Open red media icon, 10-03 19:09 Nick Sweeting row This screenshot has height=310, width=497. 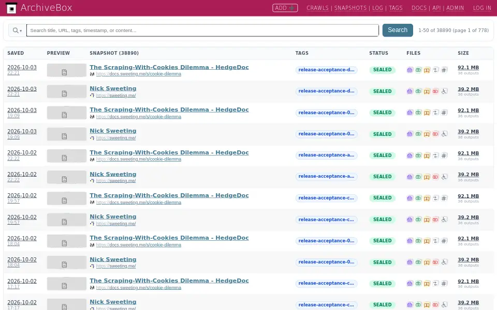(435, 134)
